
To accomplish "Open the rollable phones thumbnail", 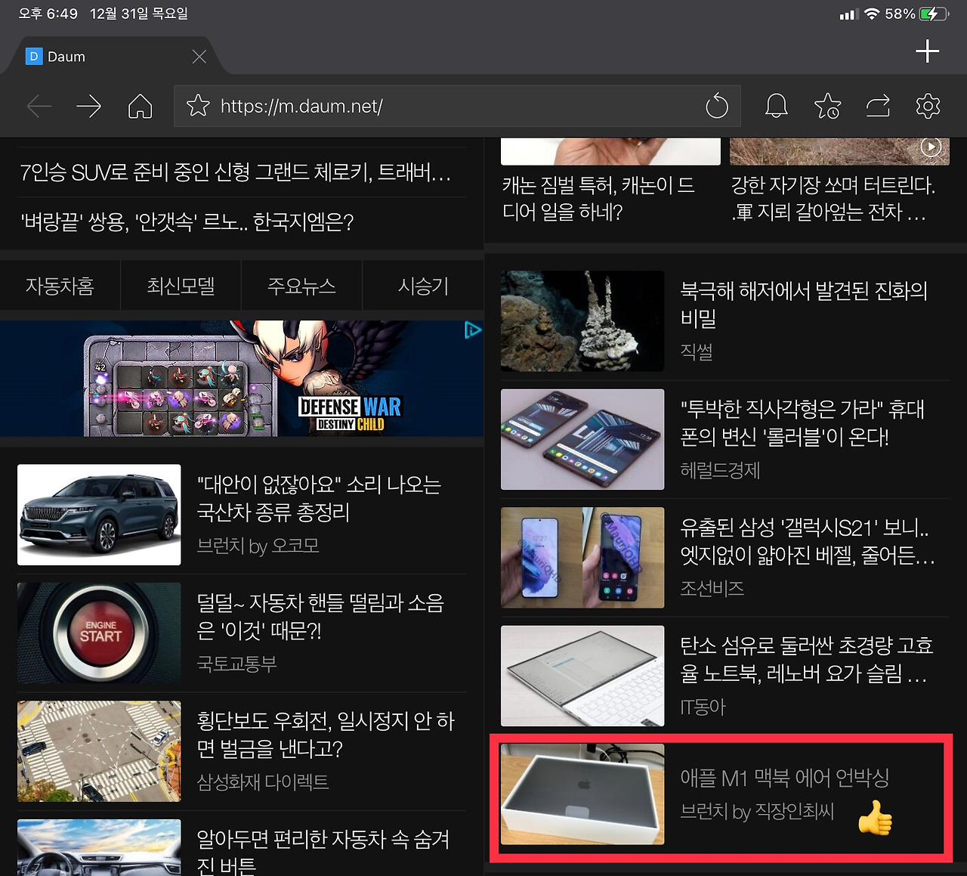I will pos(582,439).
